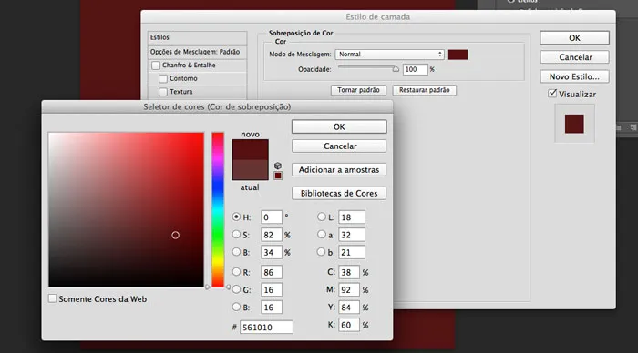Click the Tornar padrão button
Image resolution: width=638 pixels, height=353 pixels.
tap(358, 90)
